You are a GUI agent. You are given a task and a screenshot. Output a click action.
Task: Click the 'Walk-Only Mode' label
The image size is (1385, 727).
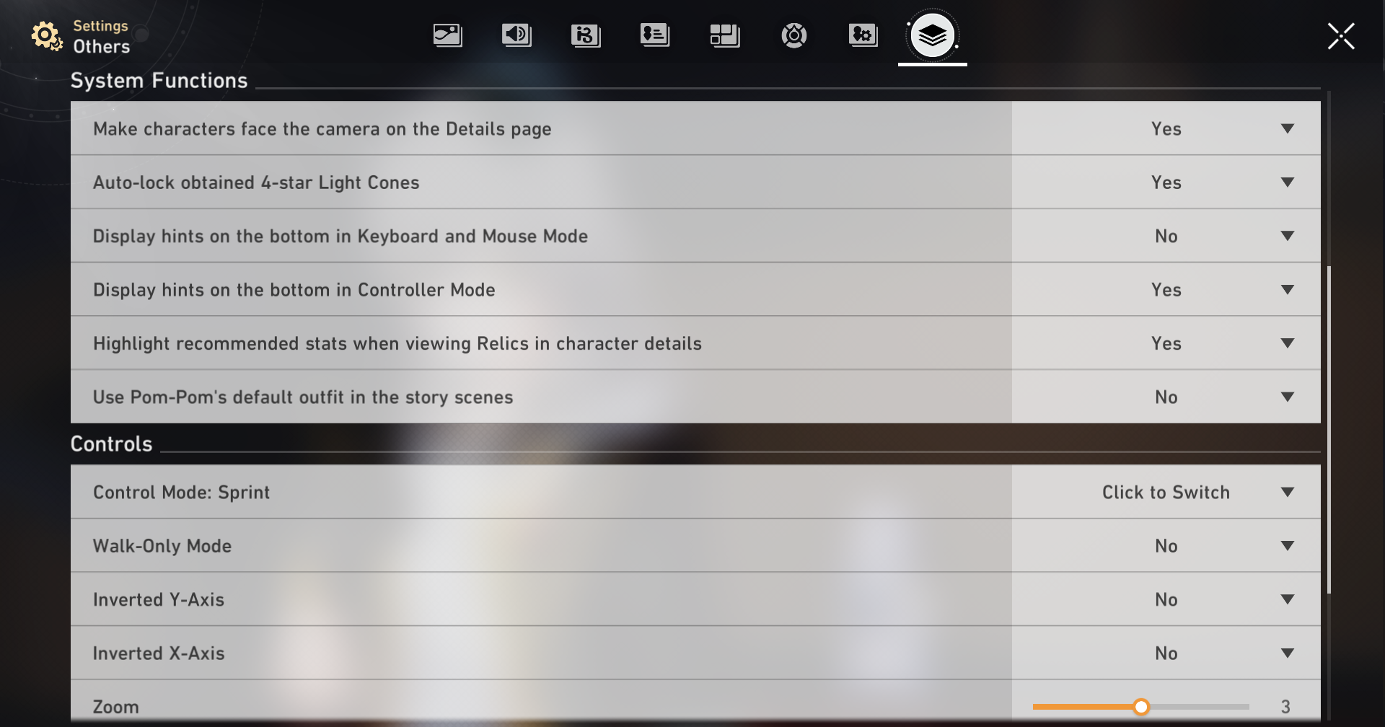[162, 546]
